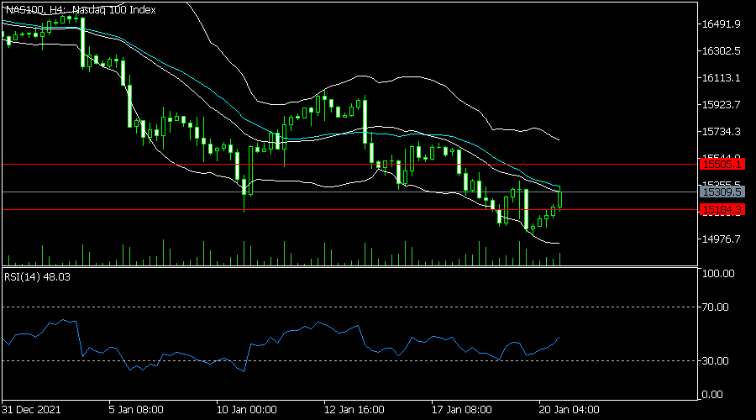The height and width of the screenshot is (420, 756).
Task: Select the red 15505.1 price level label
Action: coord(722,165)
